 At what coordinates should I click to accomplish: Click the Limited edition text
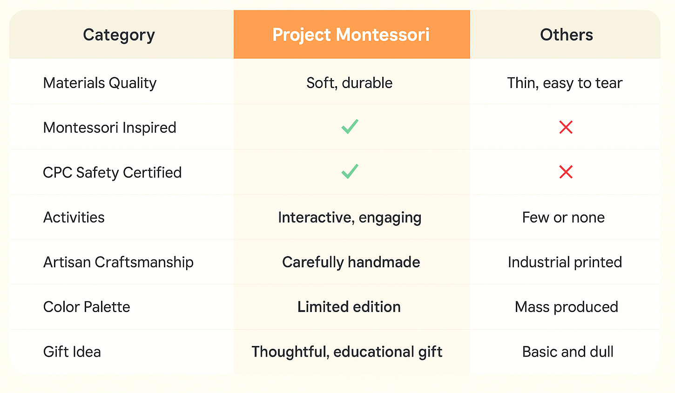(x=349, y=307)
